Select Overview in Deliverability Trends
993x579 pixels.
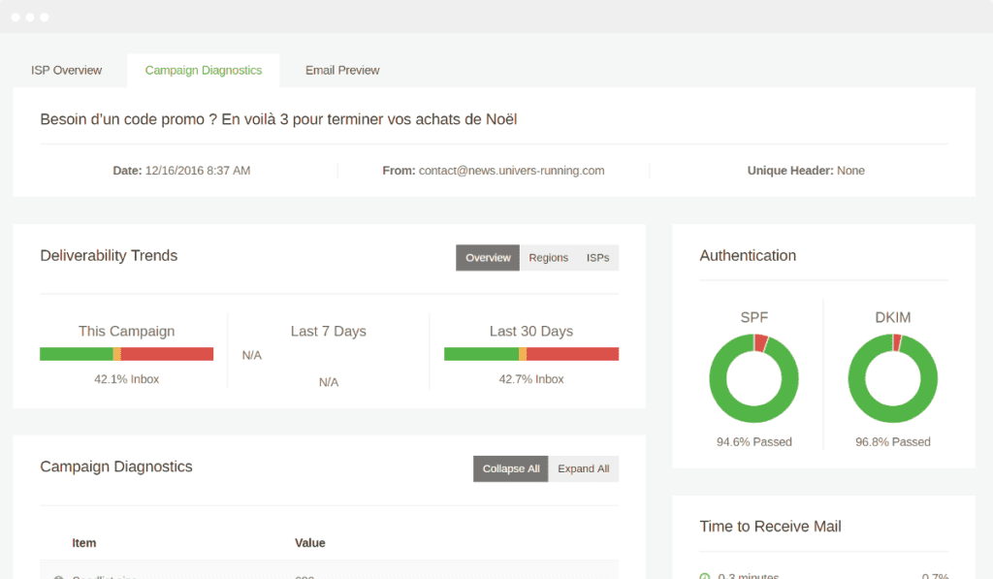[488, 258]
